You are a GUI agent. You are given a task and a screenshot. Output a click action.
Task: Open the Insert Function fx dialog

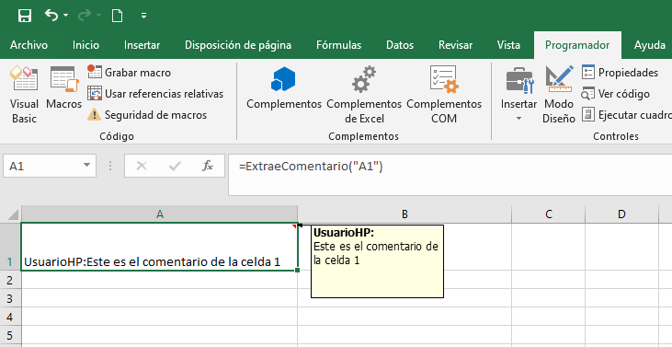(208, 166)
